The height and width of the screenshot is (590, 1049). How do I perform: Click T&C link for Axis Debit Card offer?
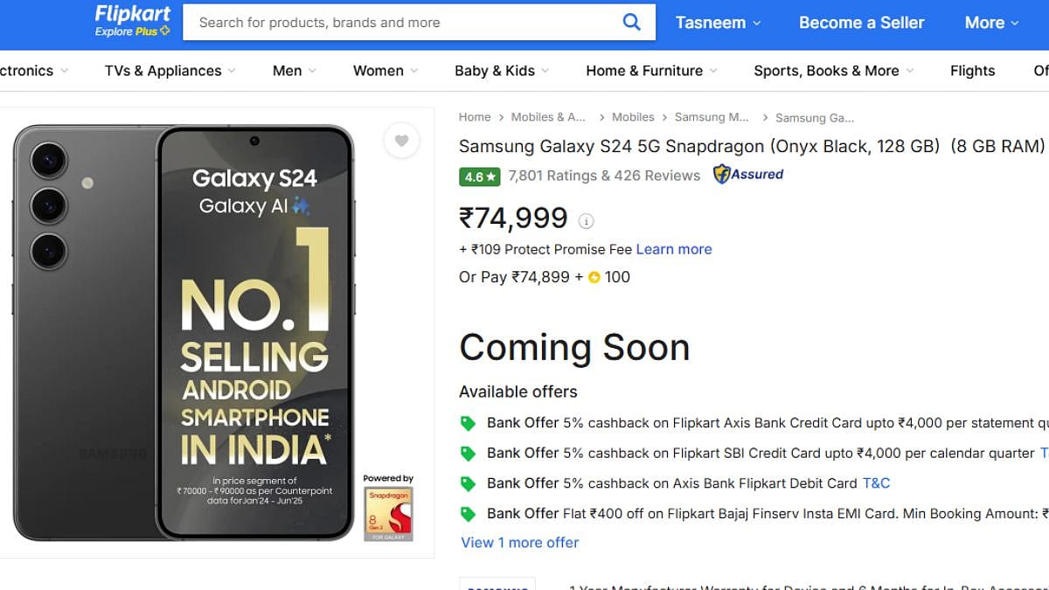click(x=876, y=483)
